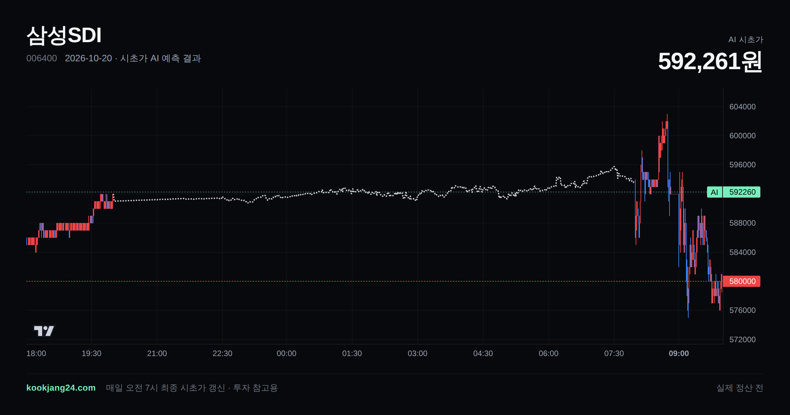Click the 03:00 time axis label
This screenshot has width=790, height=415.
click(x=418, y=353)
